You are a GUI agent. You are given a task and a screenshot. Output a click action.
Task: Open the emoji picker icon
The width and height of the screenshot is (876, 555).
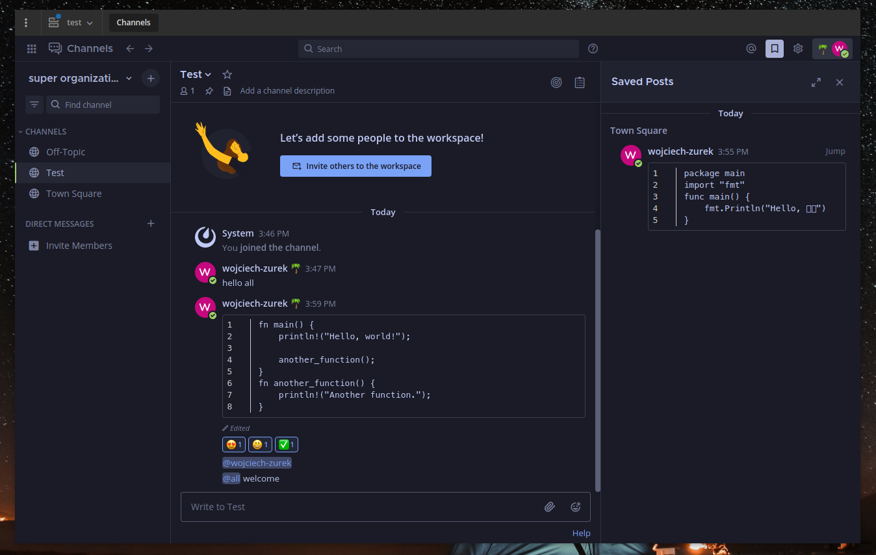point(575,507)
